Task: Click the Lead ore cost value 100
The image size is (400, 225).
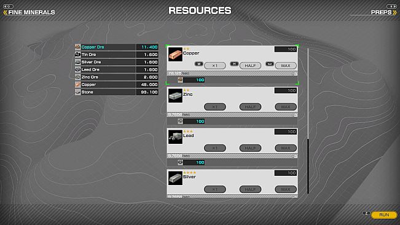Action: (194, 162)
